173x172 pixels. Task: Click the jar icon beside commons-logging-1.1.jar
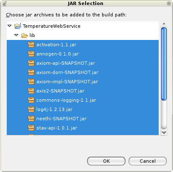coord(31,100)
